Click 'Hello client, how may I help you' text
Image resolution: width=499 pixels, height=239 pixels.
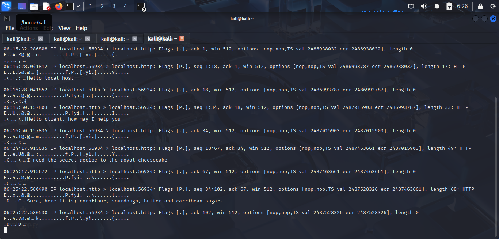74,119
